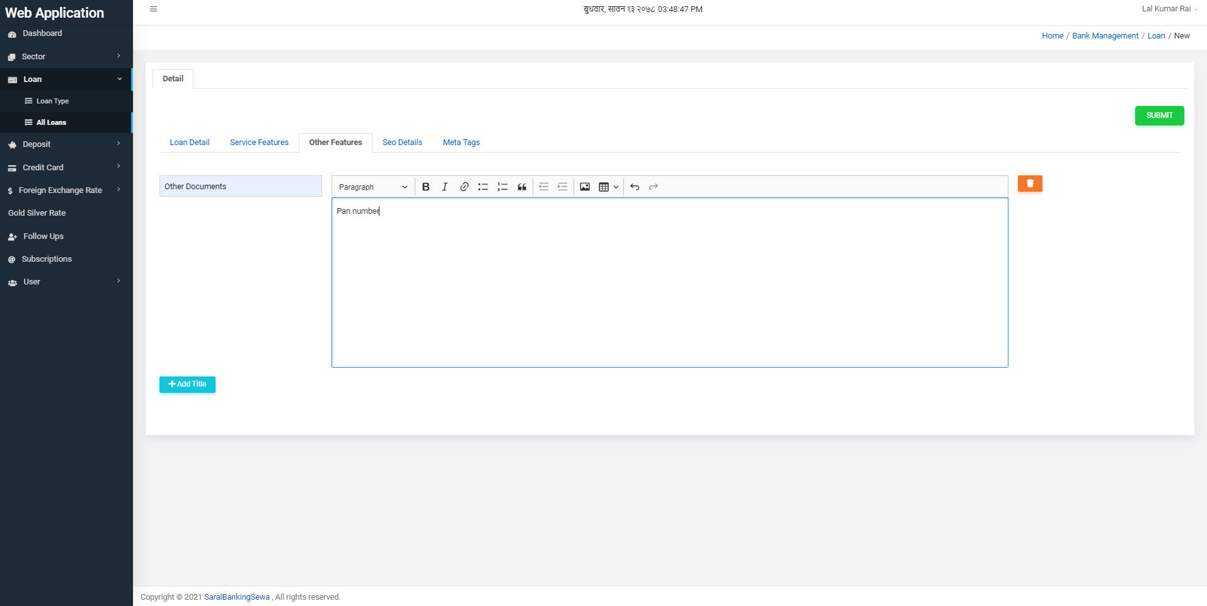
Task: Click into the rich text editor area
Action: click(x=670, y=283)
